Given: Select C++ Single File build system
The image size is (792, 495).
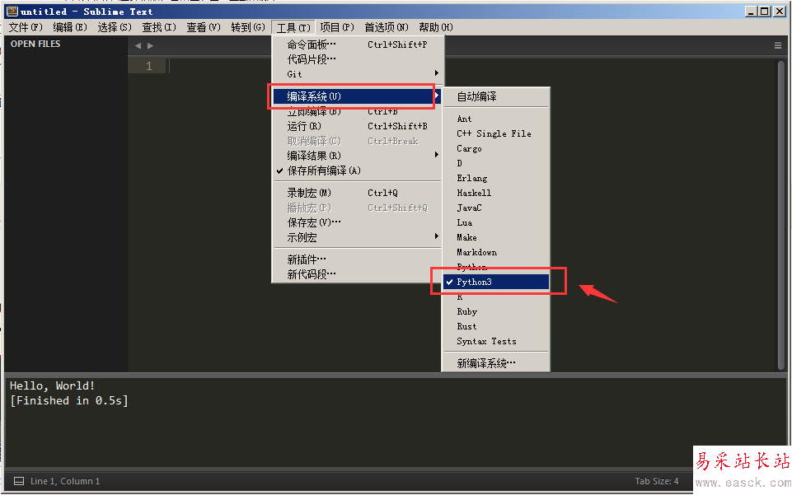Looking at the screenshot, I should tap(496, 133).
